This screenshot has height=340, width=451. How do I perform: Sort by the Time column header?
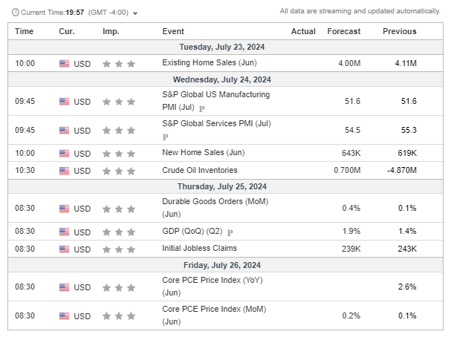[25, 31]
